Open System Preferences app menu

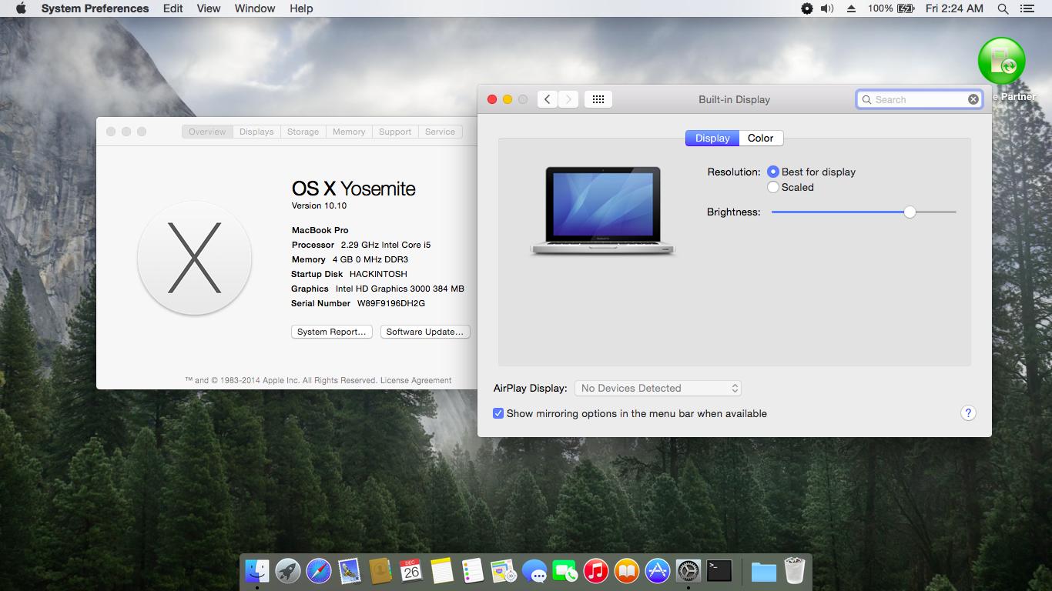95,8
